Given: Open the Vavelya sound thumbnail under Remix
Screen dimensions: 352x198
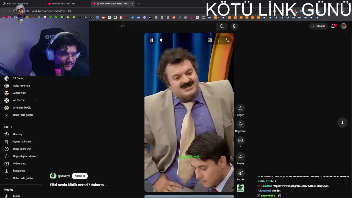Looking at the screenshot, I should [x=240, y=188].
